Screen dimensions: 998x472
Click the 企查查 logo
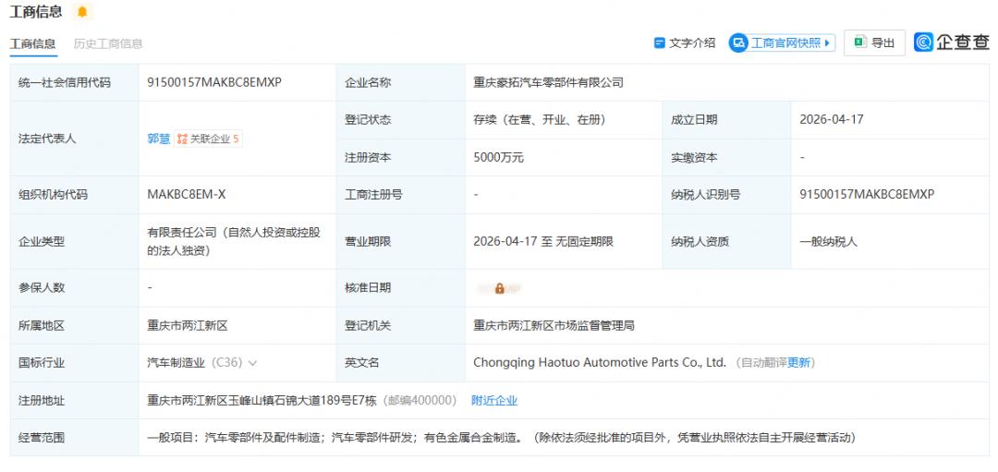[952, 42]
